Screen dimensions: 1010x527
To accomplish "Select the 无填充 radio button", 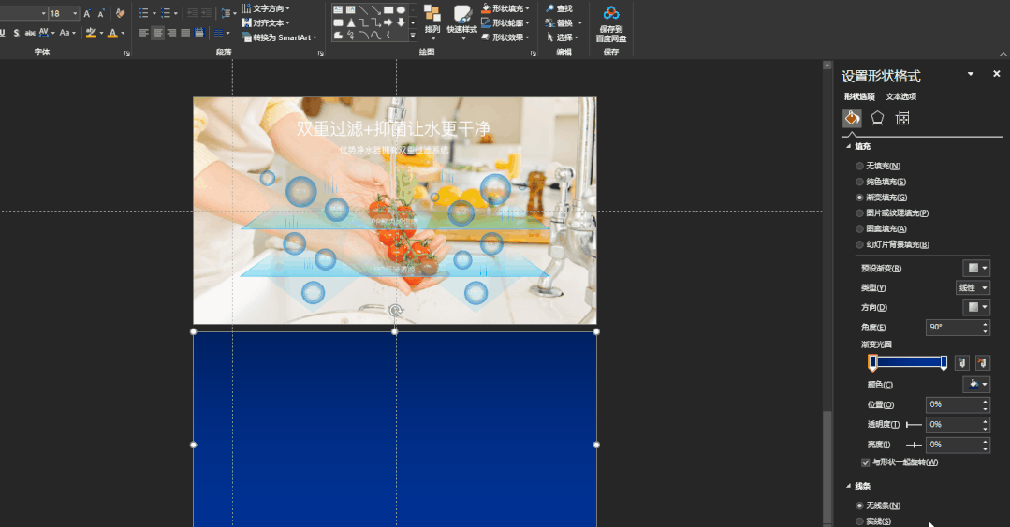I will click(859, 167).
